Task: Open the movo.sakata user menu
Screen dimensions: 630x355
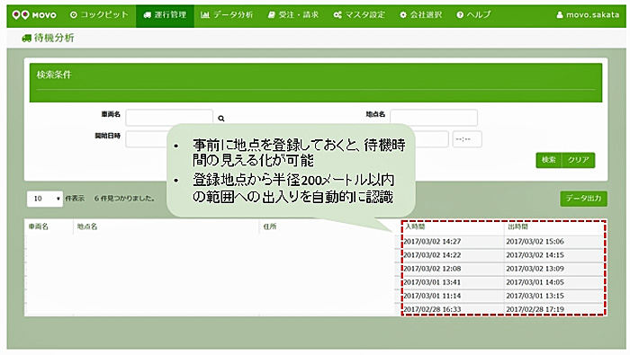Action: click(588, 15)
